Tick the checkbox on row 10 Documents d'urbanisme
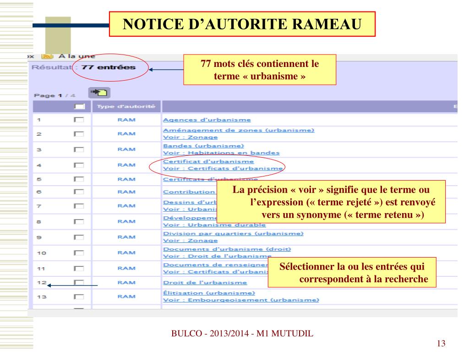469x352 pixels. (79, 253)
